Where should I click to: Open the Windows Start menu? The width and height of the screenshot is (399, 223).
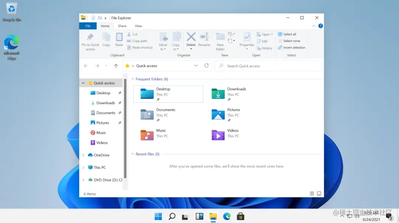click(x=158, y=216)
